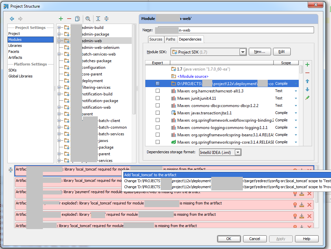
Task: Toggle export for commons-logging:1.1.1
Action: tap(157, 127)
